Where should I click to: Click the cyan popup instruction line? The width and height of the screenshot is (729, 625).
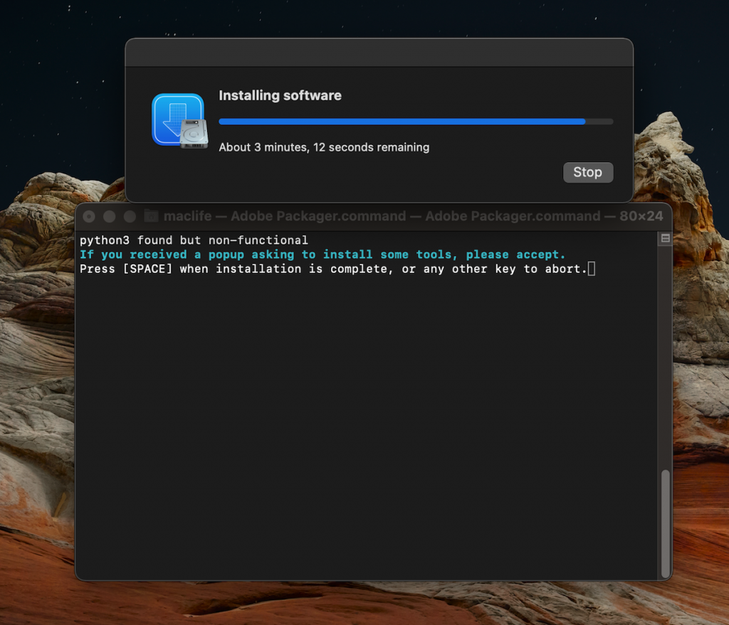pos(322,255)
